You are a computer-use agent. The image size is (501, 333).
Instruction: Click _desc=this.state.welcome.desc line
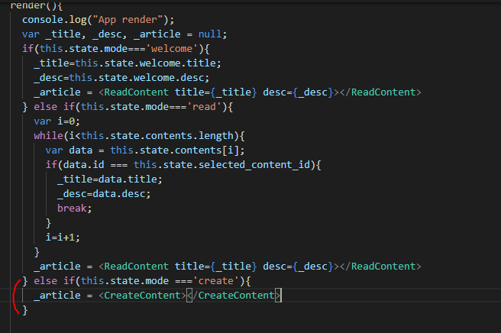[121, 78]
